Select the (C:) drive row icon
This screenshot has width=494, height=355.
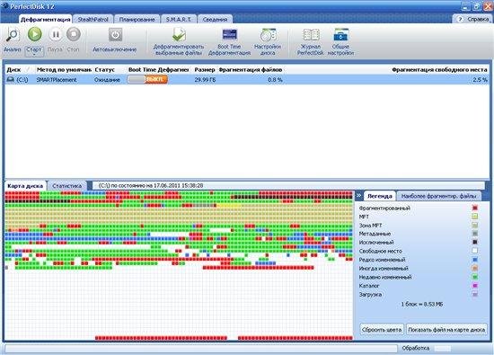[x=11, y=79]
